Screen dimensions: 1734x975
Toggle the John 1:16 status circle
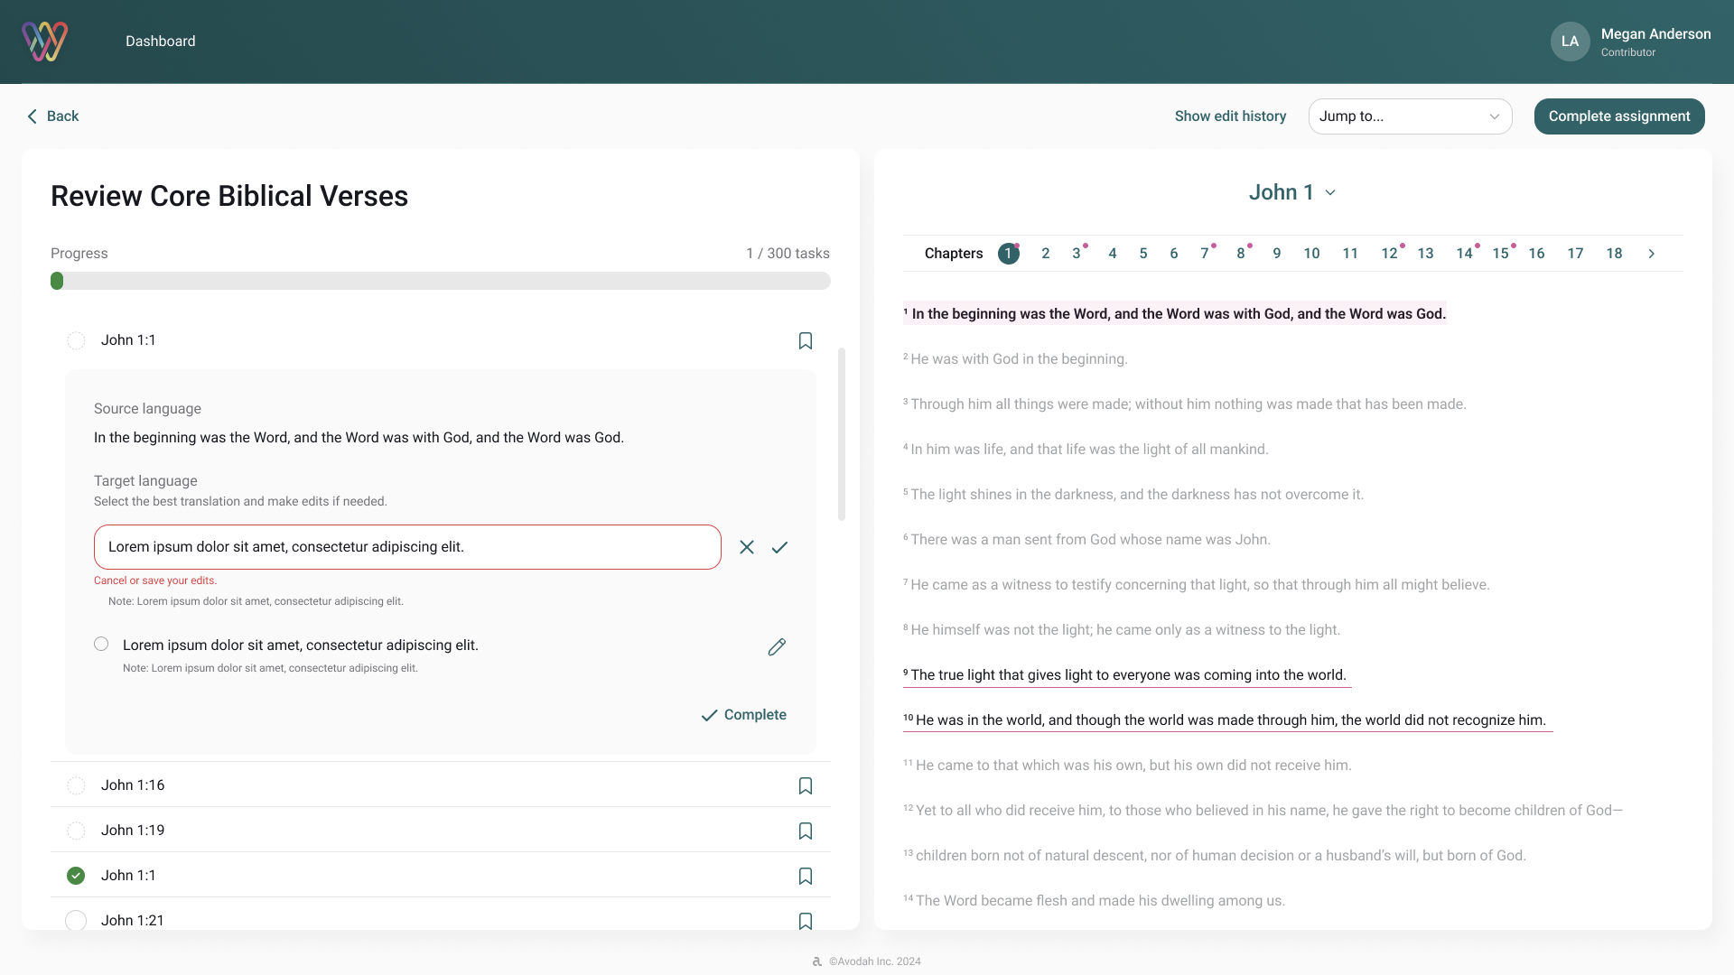76,785
